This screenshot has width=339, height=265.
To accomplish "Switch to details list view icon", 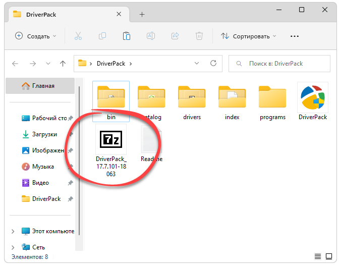I will (x=318, y=256).
